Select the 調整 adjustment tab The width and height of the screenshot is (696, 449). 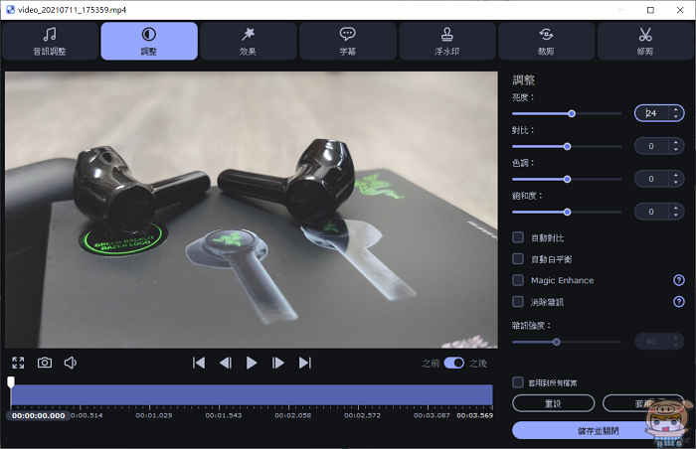[149, 41]
